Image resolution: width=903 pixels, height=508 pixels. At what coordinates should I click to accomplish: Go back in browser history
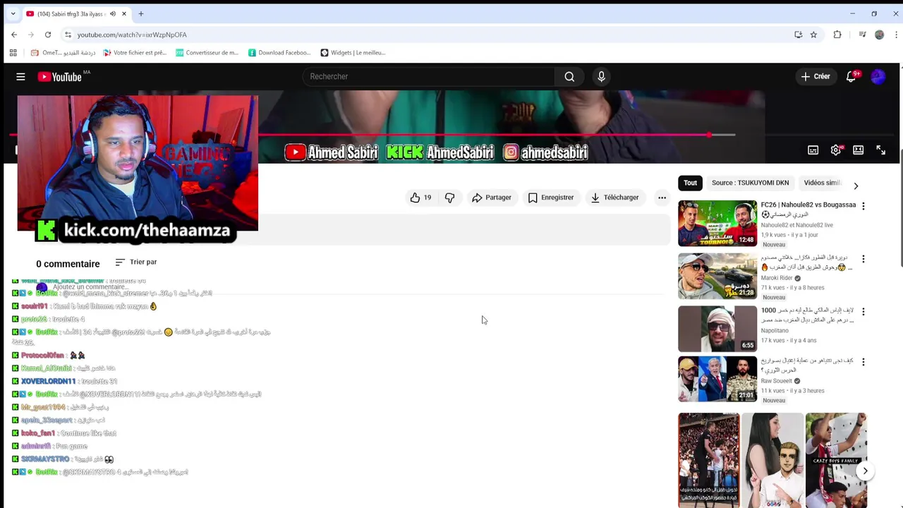click(x=14, y=35)
